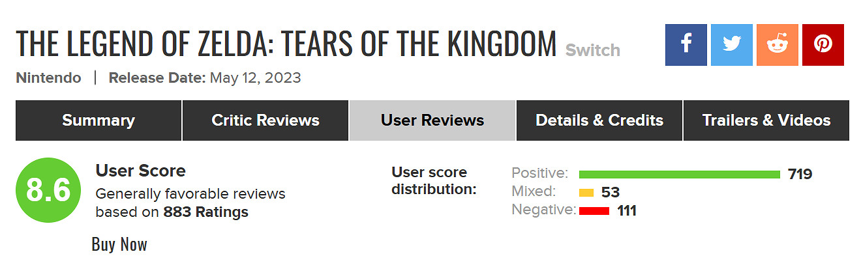Image resolution: width=861 pixels, height=267 pixels.
Task: Select the User Reviews tab
Action: (432, 120)
